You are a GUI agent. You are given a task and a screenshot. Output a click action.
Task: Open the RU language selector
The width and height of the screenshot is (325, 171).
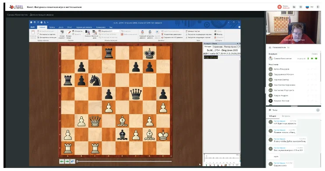[310, 7]
